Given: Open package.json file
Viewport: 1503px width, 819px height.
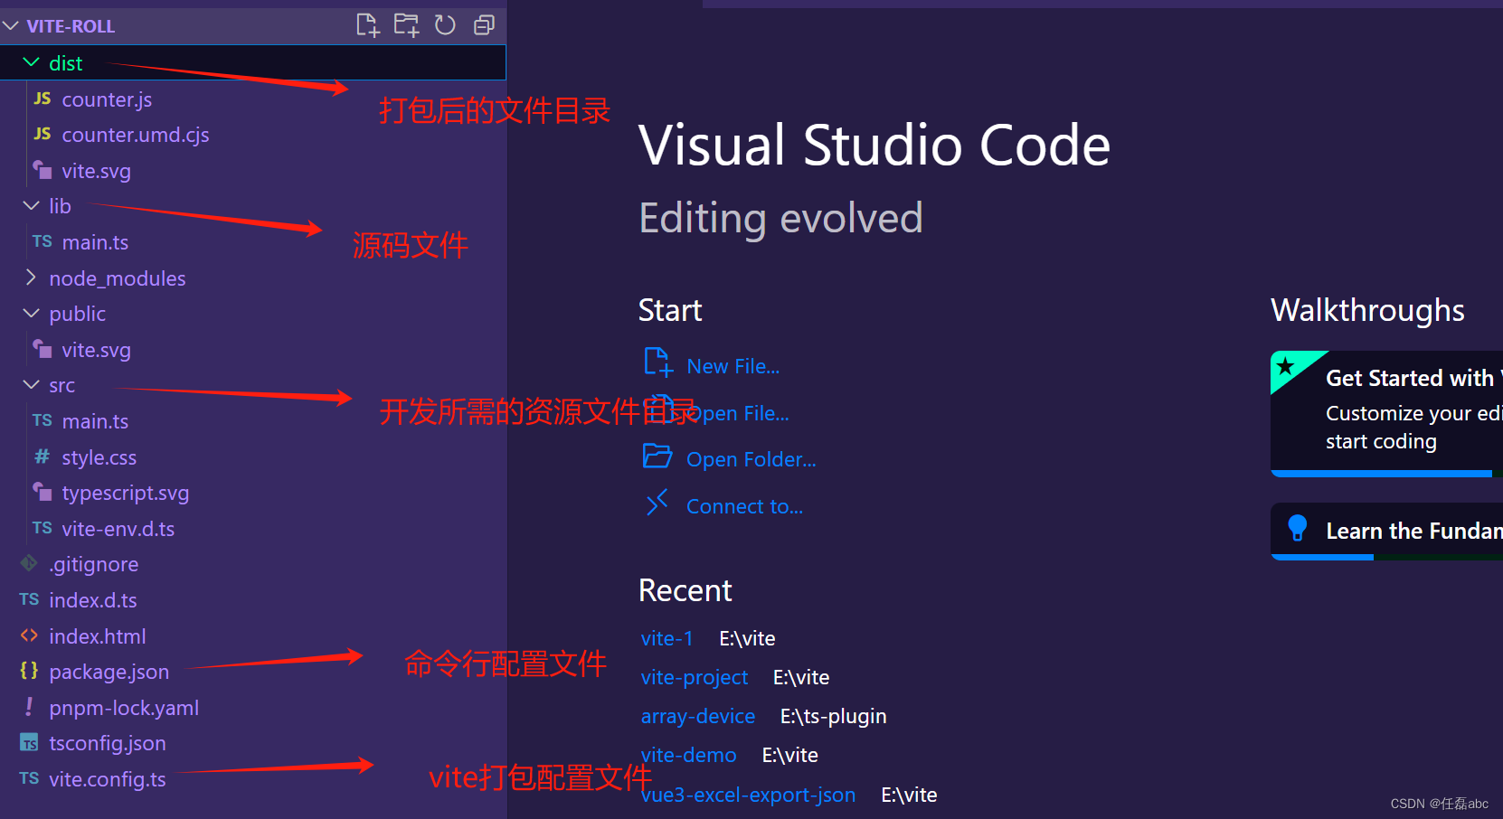Looking at the screenshot, I should (109, 672).
